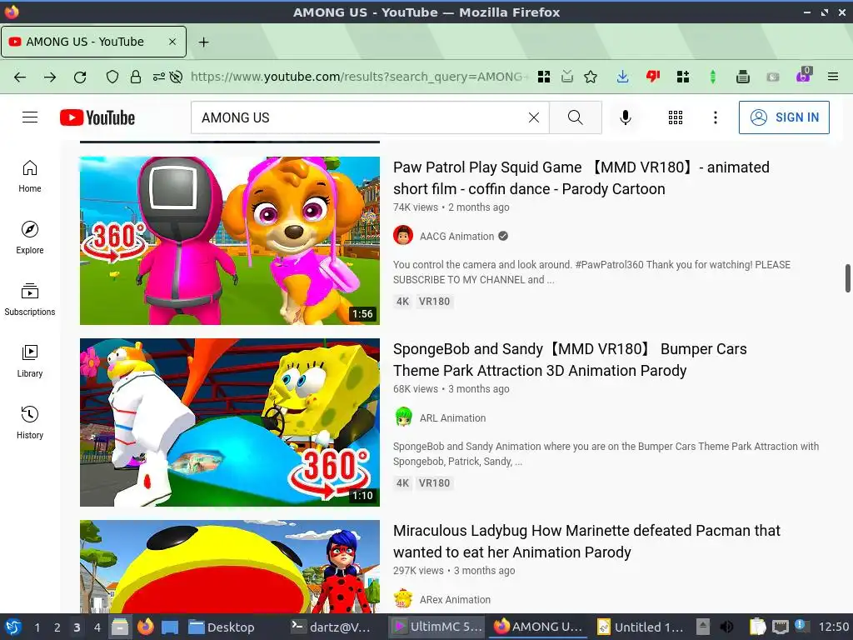This screenshot has width=853, height=640.
Task: Click the Miraculous Ladybug video title
Action: pyautogui.click(x=586, y=542)
